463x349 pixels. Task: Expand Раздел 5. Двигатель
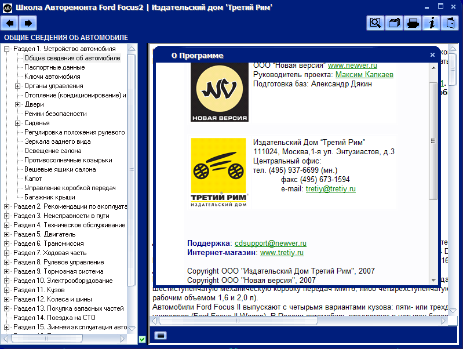click(6, 234)
